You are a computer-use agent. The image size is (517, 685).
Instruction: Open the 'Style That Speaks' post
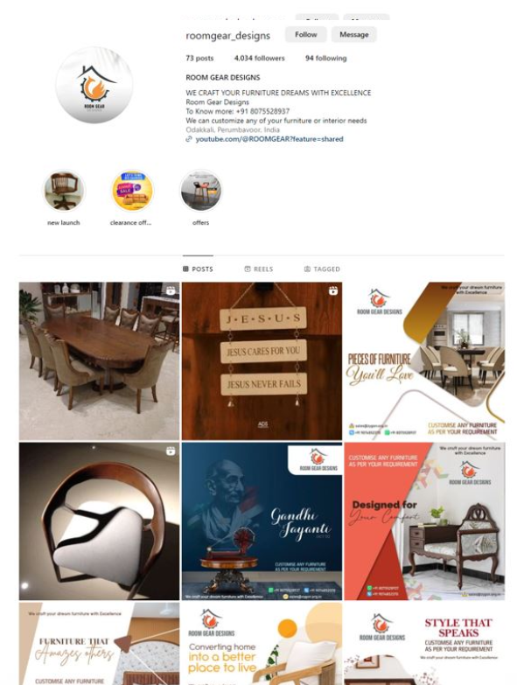click(x=424, y=644)
